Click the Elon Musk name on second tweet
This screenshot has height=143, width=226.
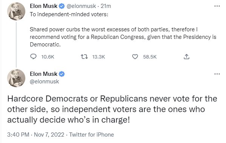pyautogui.click(x=43, y=74)
